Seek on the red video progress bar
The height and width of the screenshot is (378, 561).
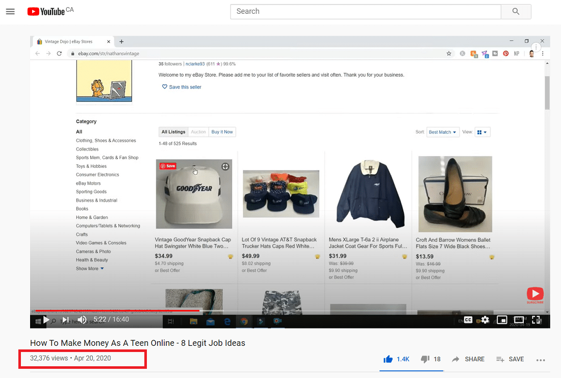[118, 310]
